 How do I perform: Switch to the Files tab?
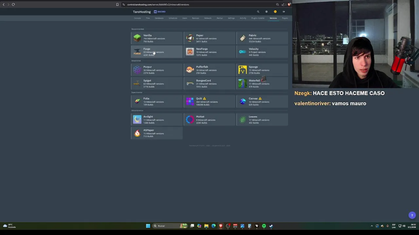pos(148,18)
